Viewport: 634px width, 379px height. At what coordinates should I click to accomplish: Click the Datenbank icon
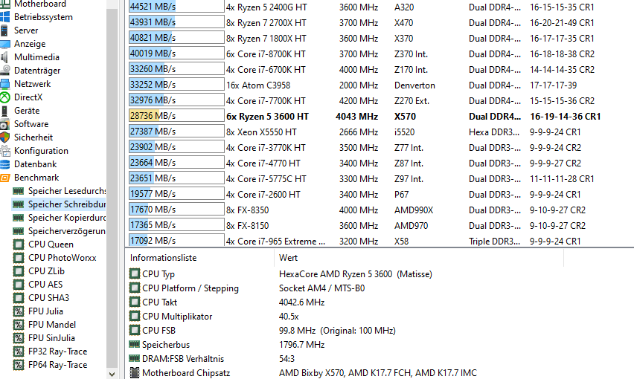click(5, 164)
